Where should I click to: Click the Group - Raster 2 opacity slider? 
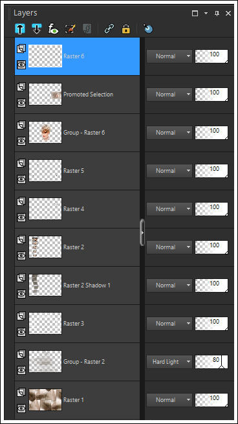pos(211,362)
